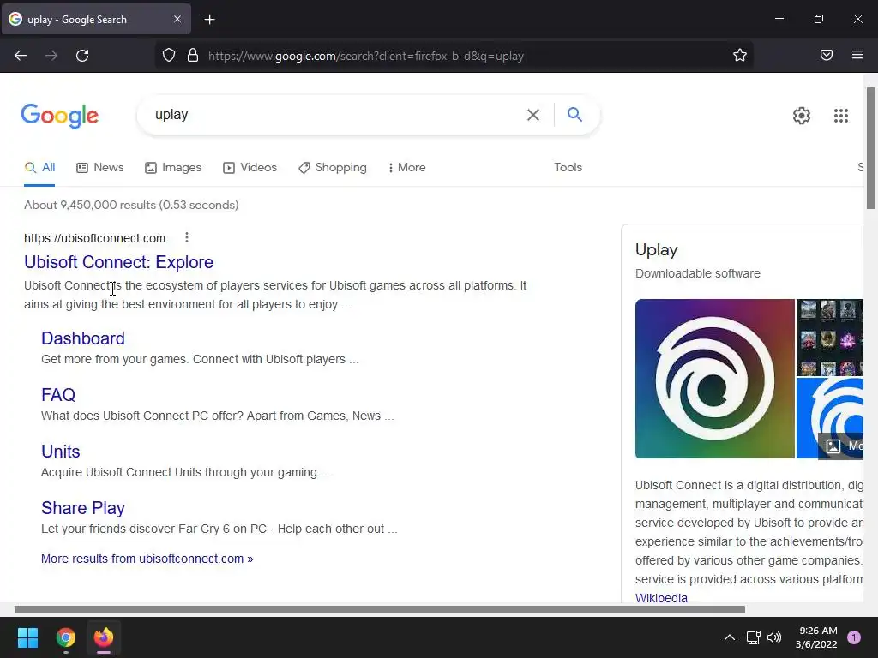
Task: Reload the current page
Action: pos(82,56)
